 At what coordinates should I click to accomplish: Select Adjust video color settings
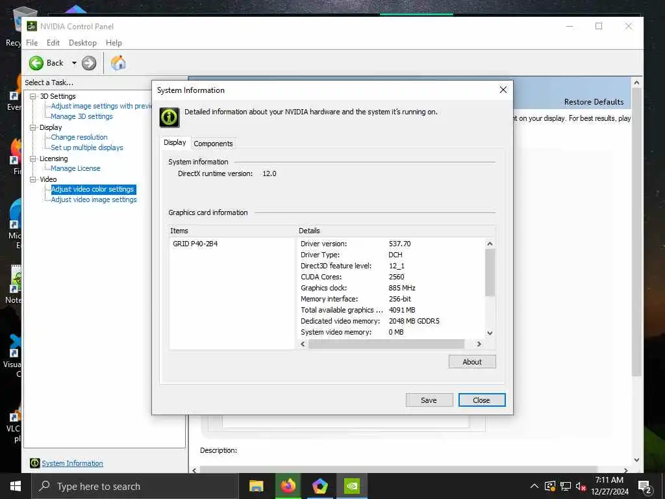(92, 189)
